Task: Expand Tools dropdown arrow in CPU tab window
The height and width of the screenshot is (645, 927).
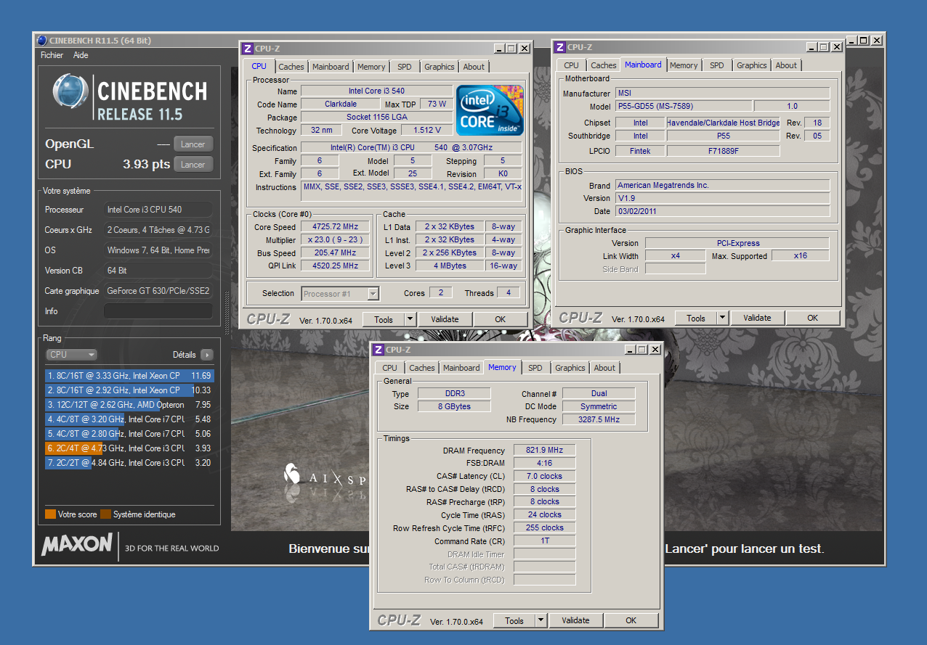Action: 410,319
